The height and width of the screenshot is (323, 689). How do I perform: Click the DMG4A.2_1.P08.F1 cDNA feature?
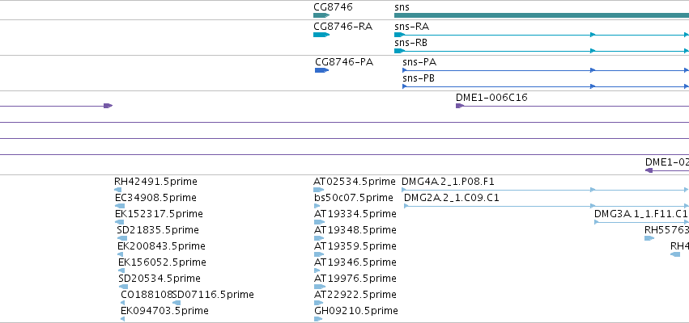coord(546,190)
